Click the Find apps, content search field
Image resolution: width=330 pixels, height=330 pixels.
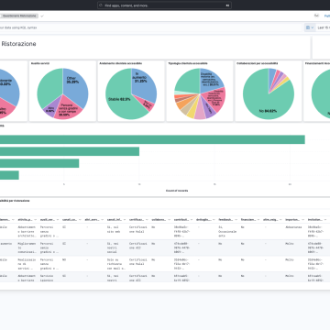[164, 5]
